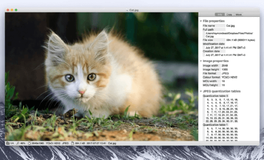
Task: Click the image dimensions icon in status bar
Action: 29,143
